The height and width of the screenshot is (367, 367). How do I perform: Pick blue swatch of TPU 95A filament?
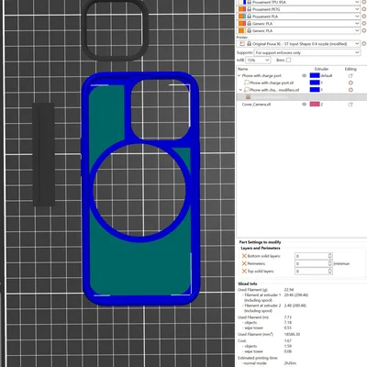pyautogui.click(x=243, y=2)
